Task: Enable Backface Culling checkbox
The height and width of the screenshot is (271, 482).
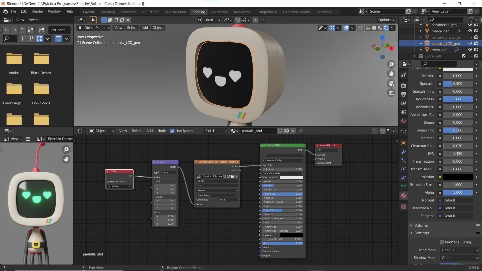Action: [442, 242]
